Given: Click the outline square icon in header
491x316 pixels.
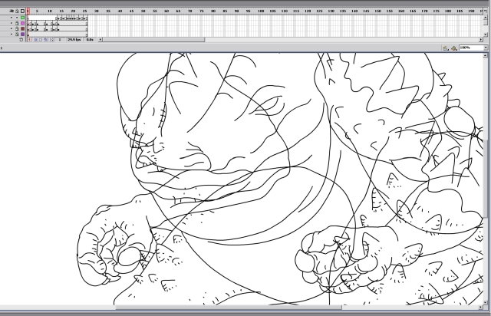Looking at the screenshot, I should click(22, 11).
